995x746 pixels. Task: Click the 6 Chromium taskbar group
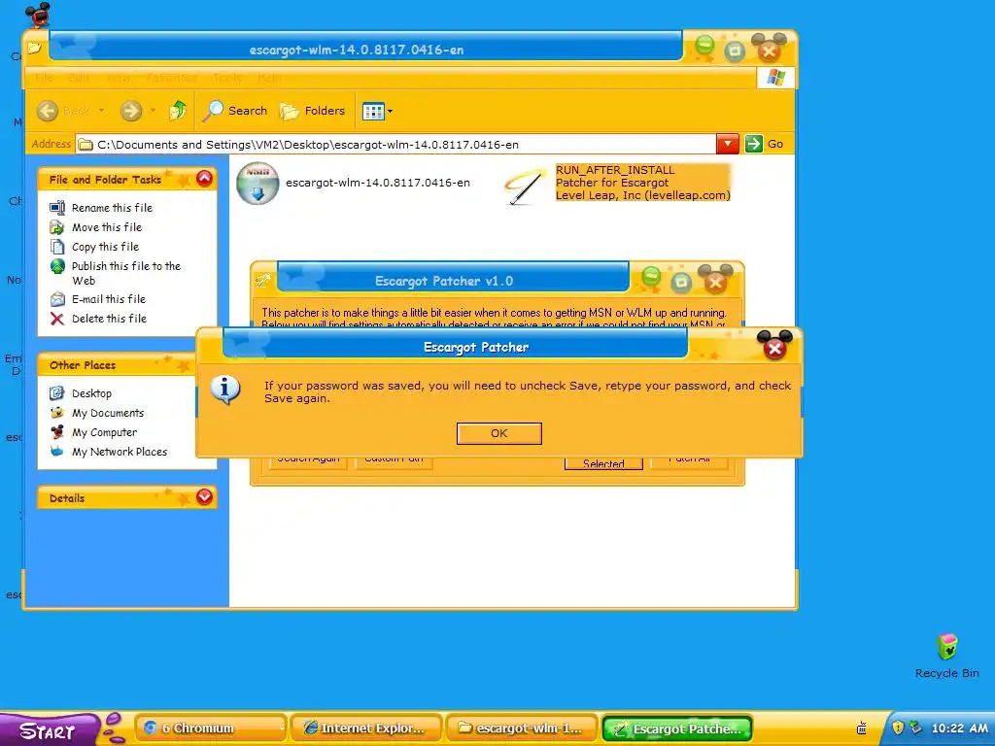tap(210, 729)
